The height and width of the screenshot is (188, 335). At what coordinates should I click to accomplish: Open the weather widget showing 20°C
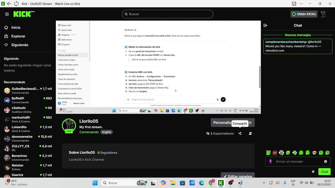click(x=16, y=183)
